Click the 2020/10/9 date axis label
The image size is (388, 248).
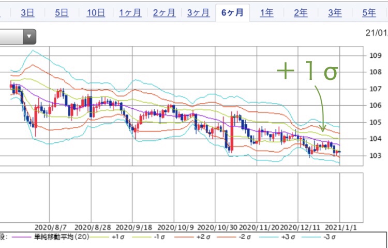[176, 227]
